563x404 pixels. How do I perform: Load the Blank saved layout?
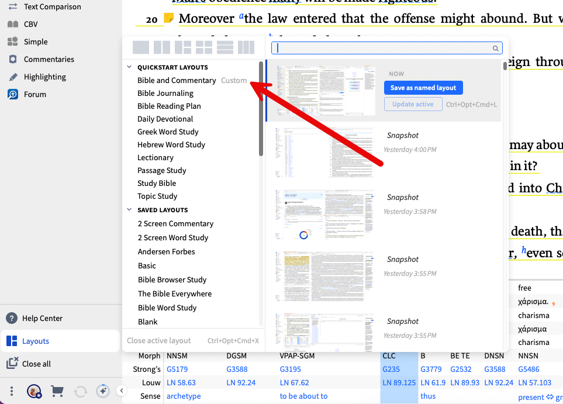(147, 322)
